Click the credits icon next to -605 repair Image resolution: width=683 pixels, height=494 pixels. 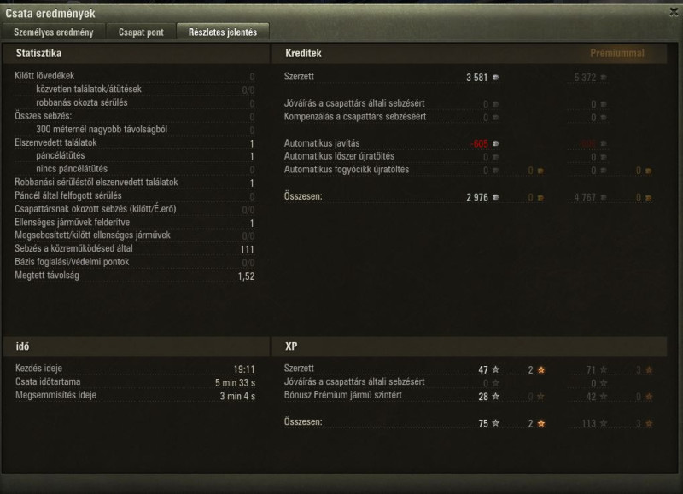point(495,143)
